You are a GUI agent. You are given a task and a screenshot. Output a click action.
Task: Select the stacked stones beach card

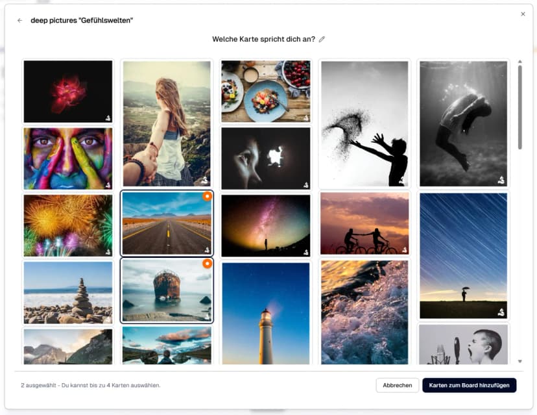click(x=68, y=292)
